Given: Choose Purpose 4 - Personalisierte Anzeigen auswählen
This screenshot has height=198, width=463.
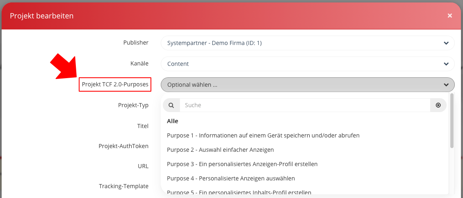Looking at the screenshot, I should (231, 178).
